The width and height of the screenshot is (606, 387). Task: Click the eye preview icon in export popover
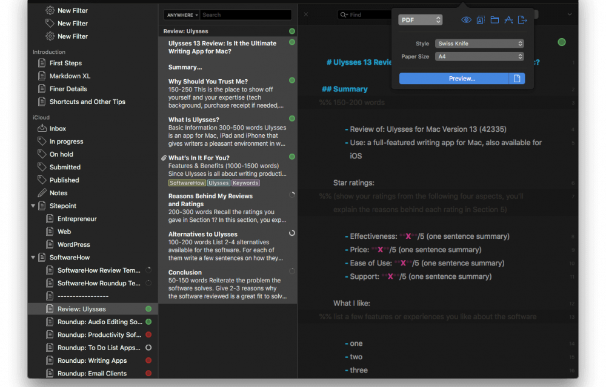coord(466,20)
